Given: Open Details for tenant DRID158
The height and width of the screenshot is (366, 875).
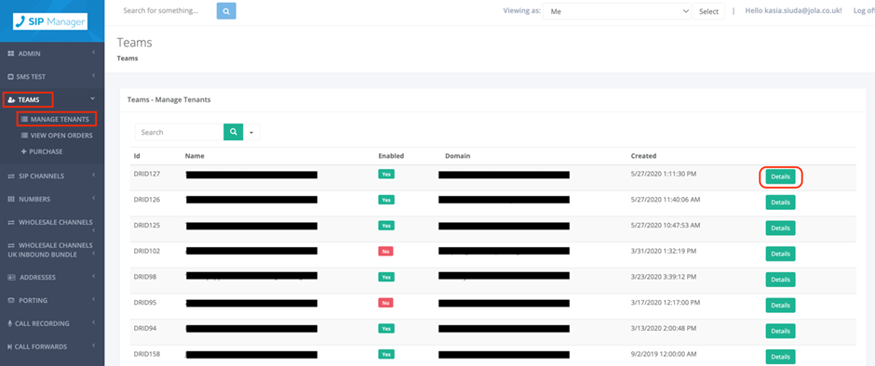Looking at the screenshot, I should tap(780, 357).
